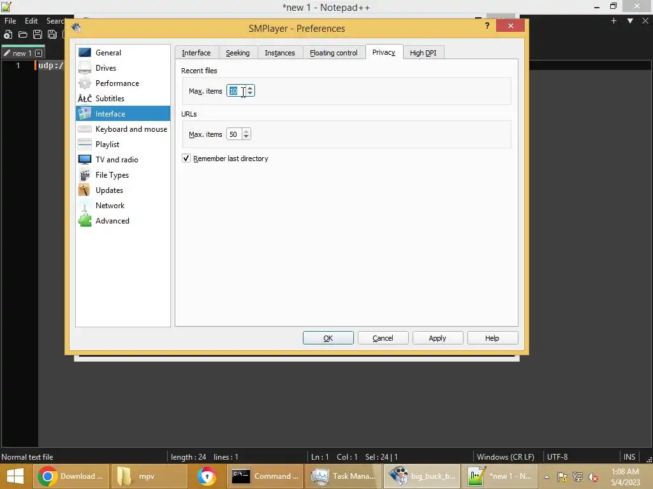Switch to the High DPI tab

(423, 53)
